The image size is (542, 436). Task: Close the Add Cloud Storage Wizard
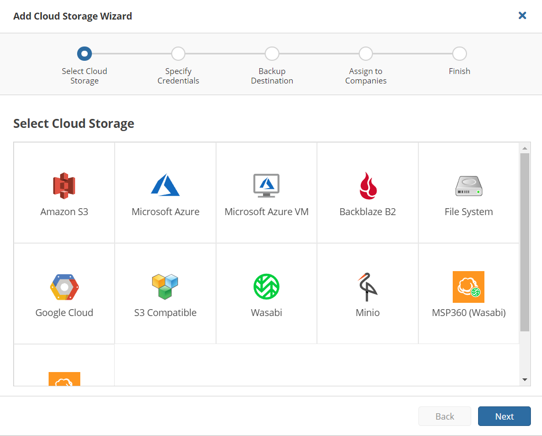[522, 16]
